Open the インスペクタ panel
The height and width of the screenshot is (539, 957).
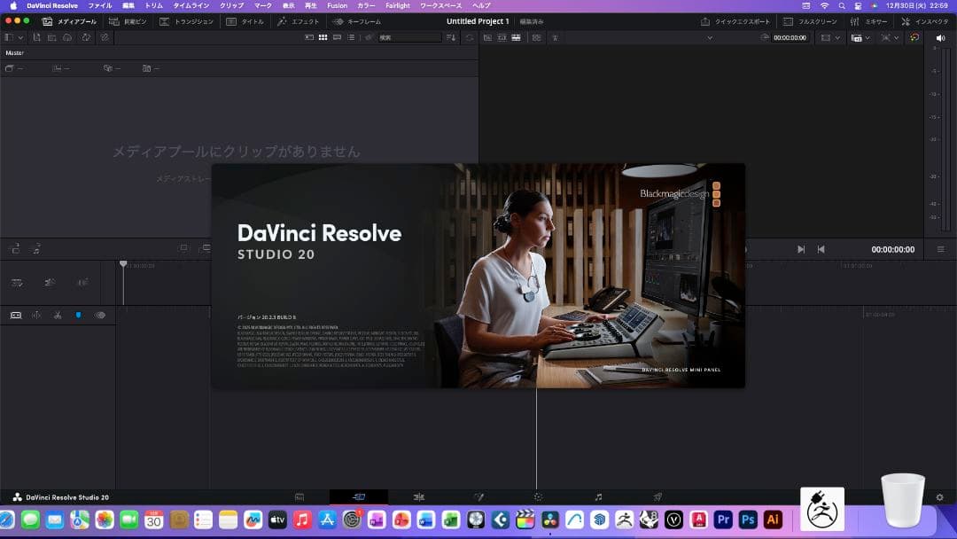[x=923, y=21]
